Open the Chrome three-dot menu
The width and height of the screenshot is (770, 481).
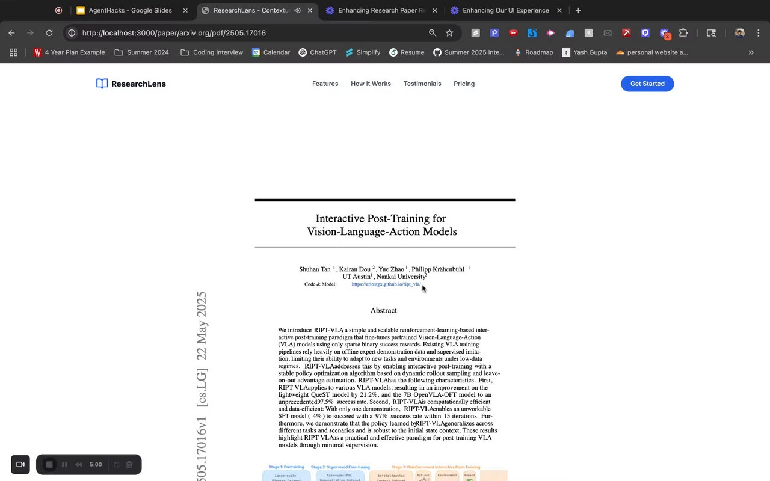click(759, 33)
